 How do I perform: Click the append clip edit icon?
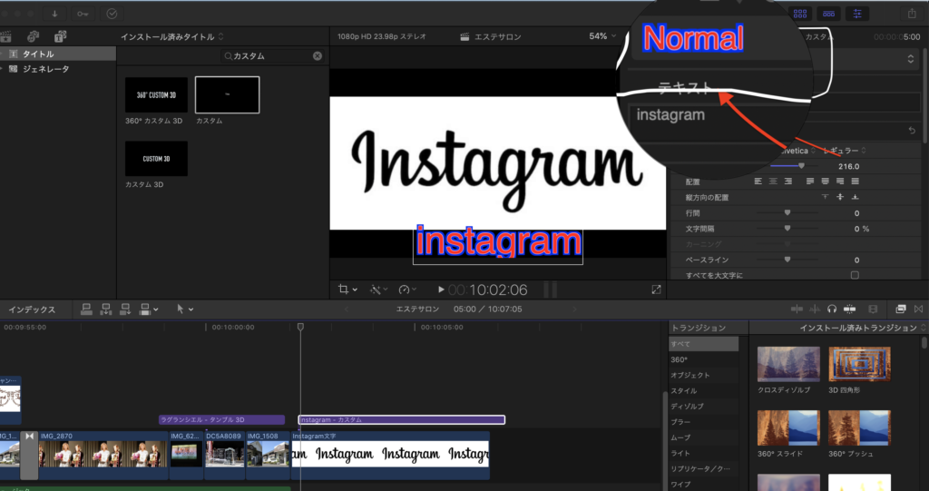pos(125,309)
